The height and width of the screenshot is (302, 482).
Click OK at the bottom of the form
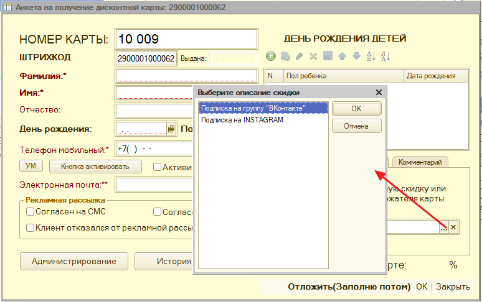coord(422,287)
